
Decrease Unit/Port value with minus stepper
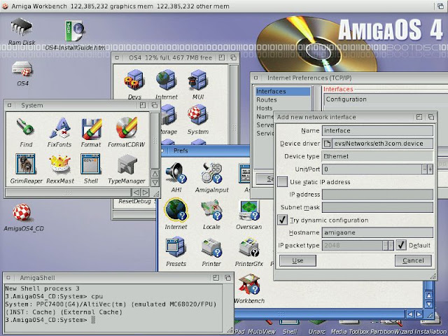[x=425, y=169]
